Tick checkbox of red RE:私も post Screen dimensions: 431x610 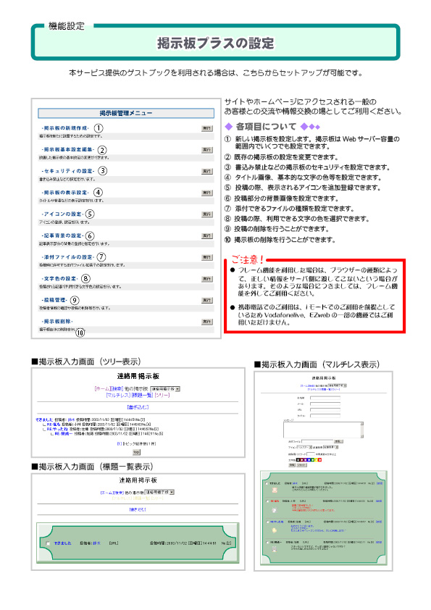point(267,501)
